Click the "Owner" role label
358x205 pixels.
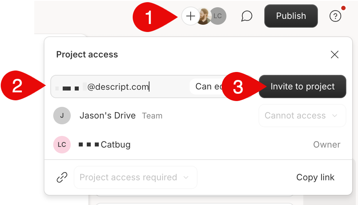coord(326,145)
